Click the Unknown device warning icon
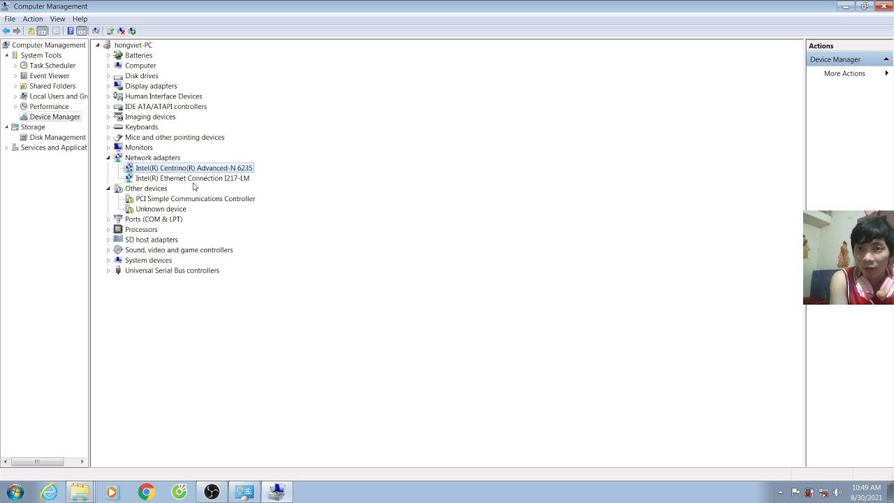The height and width of the screenshot is (503, 894). (x=129, y=209)
